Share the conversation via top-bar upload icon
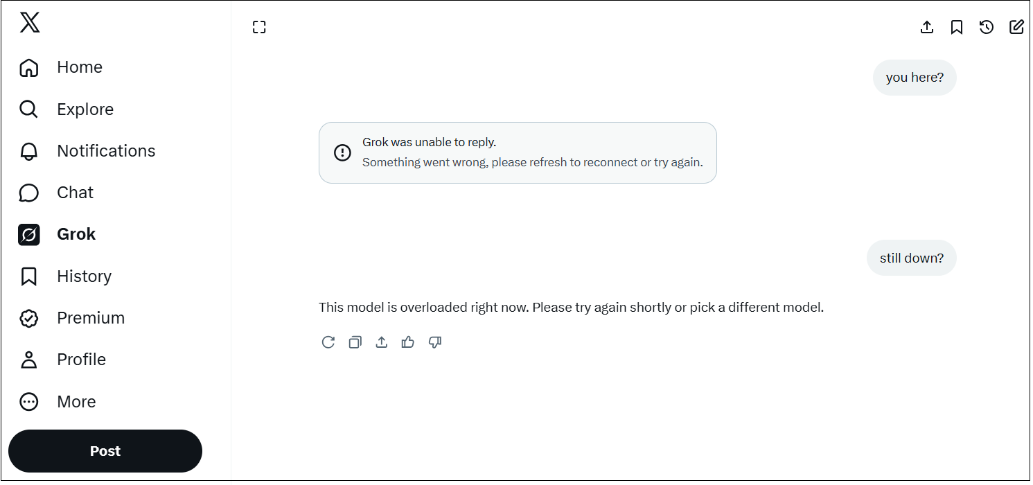 pos(927,27)
